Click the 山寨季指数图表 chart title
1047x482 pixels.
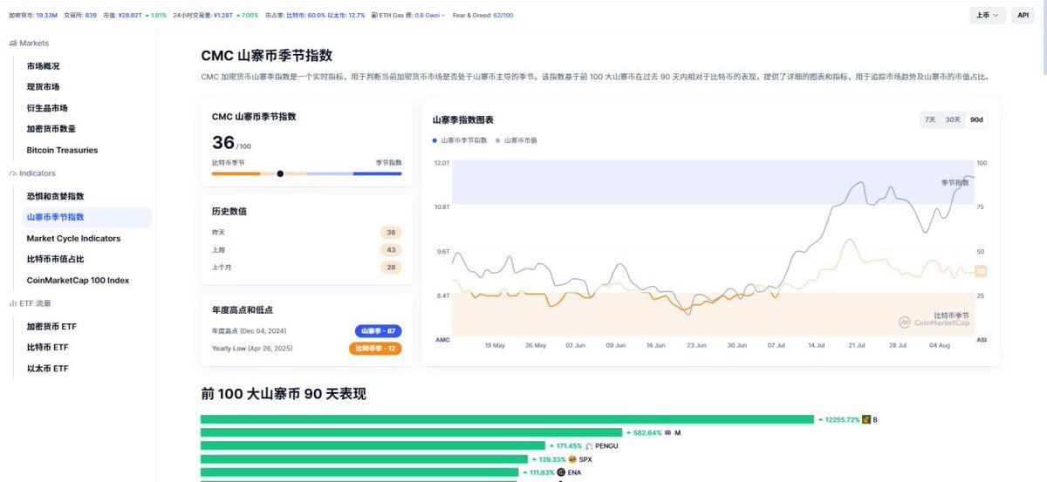[x=462, y=119]
